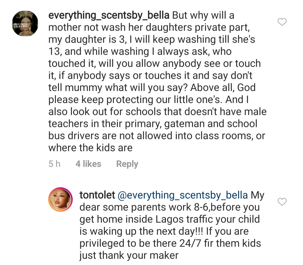
Task: Click the username tontolet
Action: [x=97, y=195]
